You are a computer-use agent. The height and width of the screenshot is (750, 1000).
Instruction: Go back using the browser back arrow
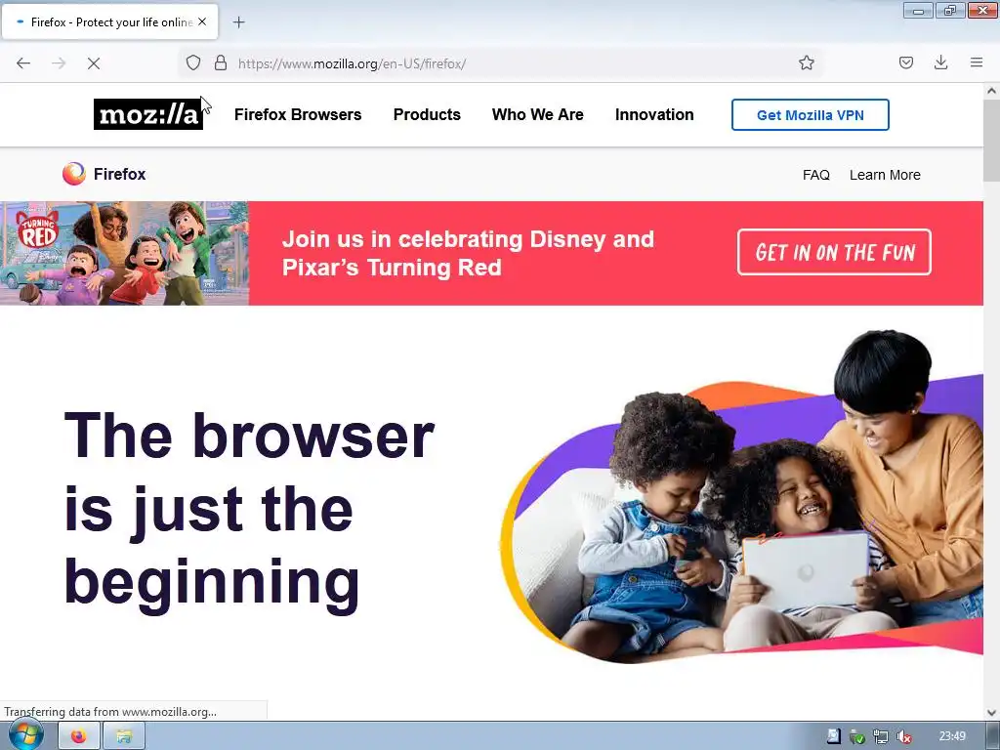point(23,63)
